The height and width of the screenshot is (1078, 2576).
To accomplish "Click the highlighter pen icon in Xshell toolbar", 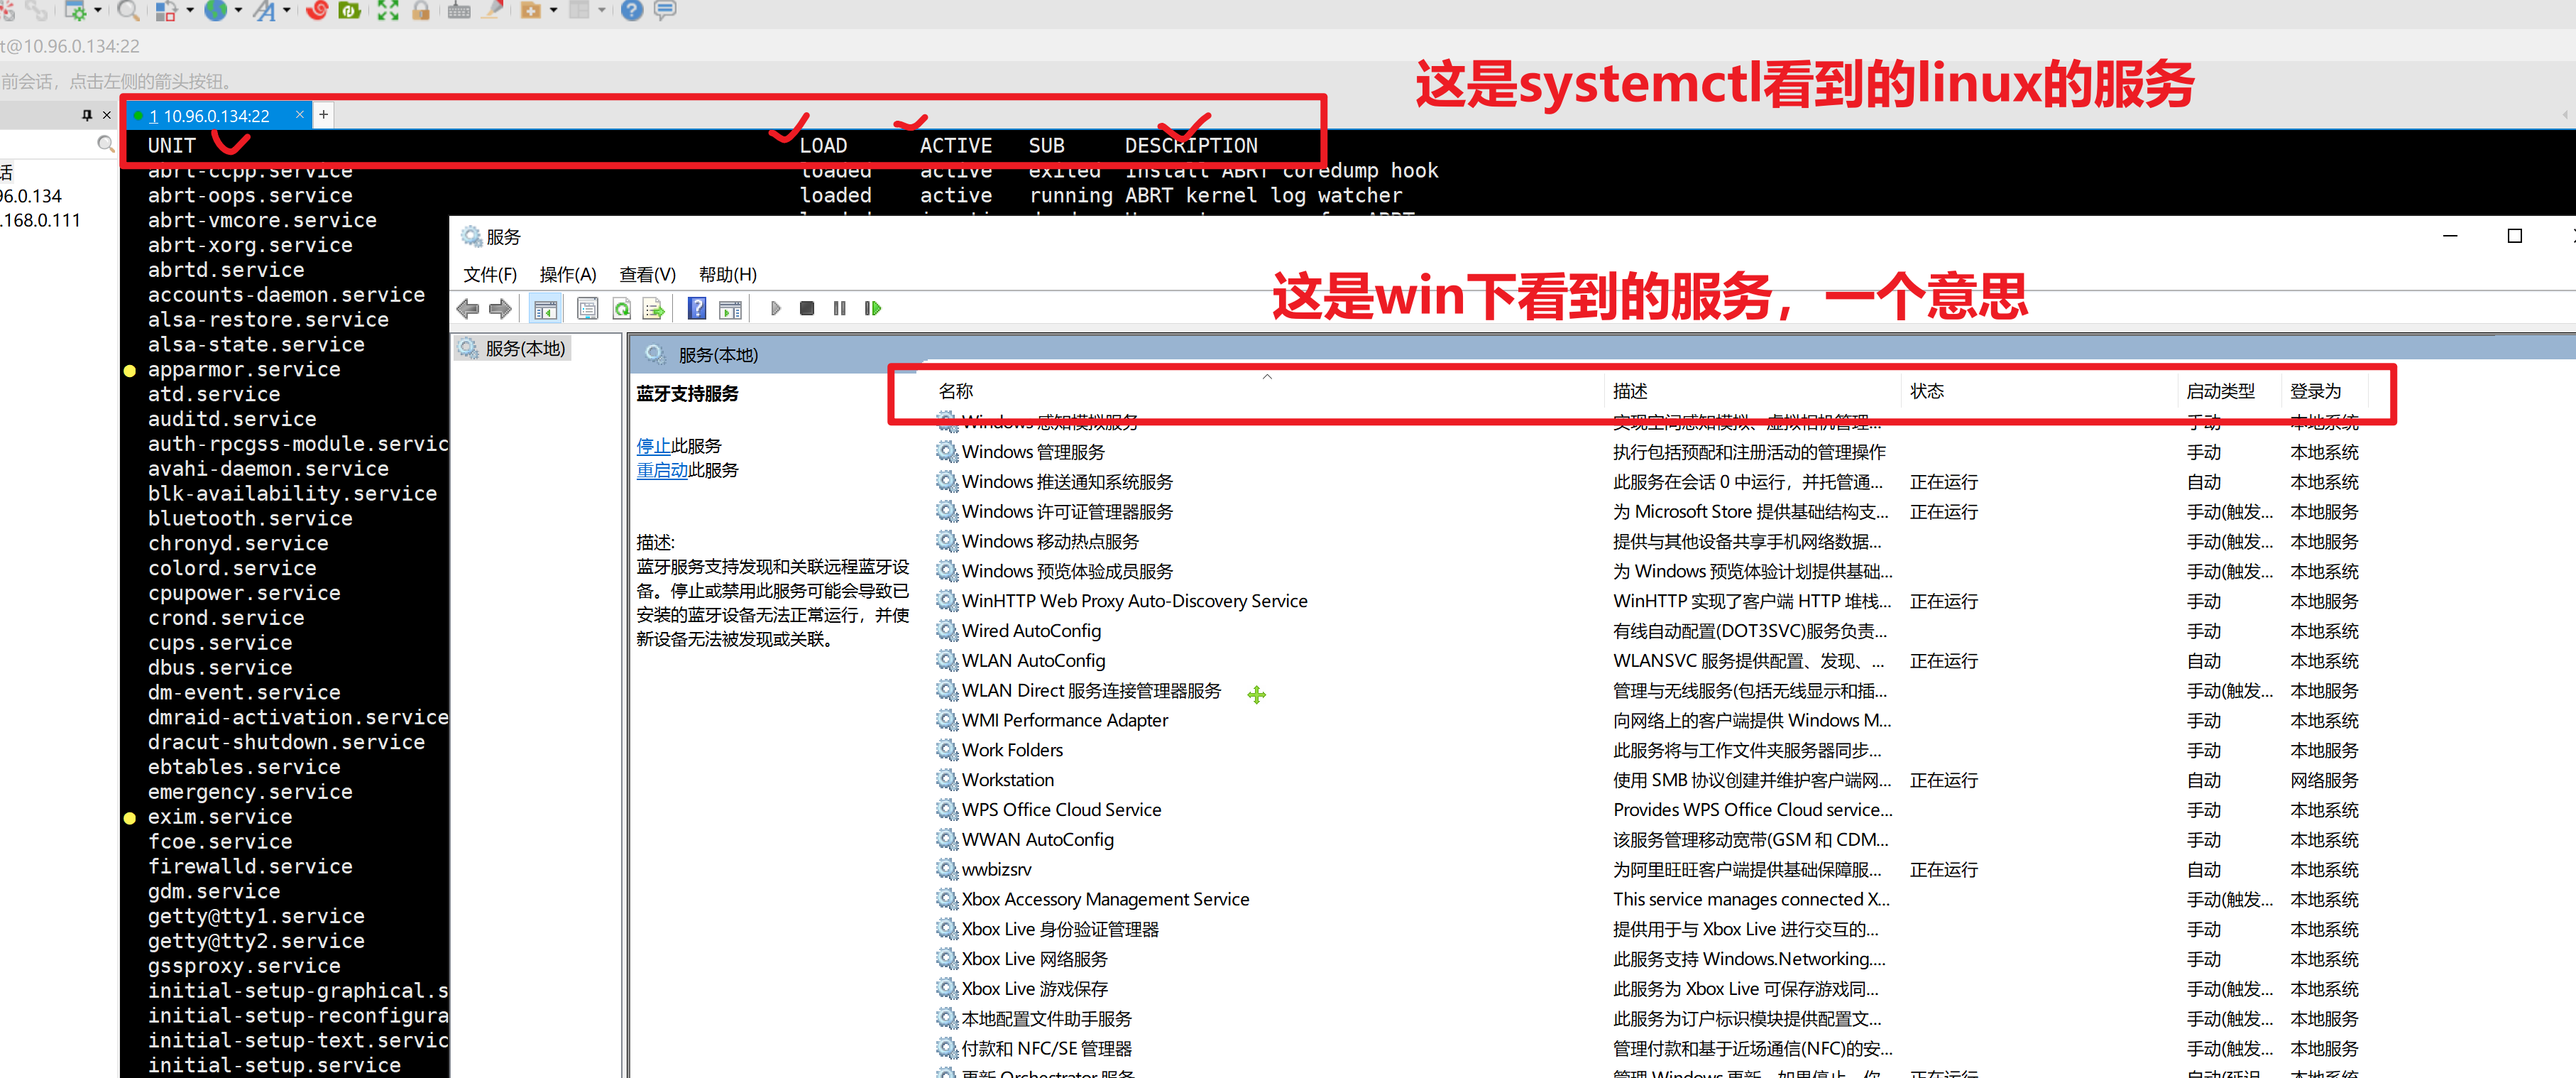I will (492, 11).
